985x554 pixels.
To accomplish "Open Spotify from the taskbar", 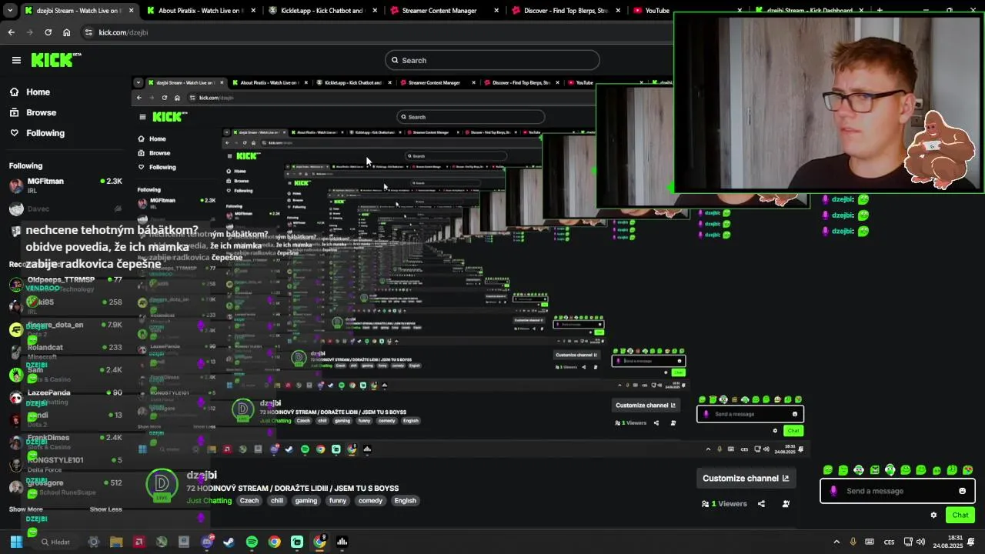I will 252,542.
